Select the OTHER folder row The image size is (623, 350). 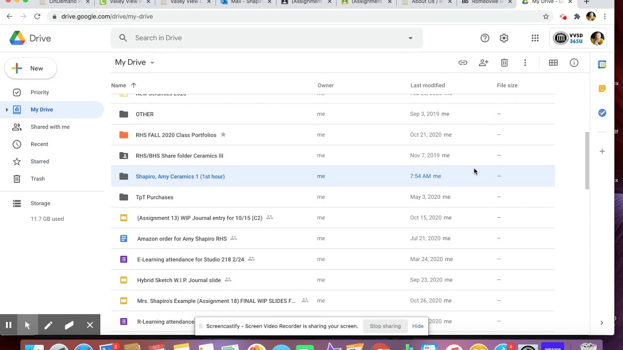[333, 114]
